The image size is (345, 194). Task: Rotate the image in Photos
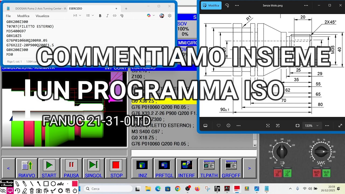point(227,5)
